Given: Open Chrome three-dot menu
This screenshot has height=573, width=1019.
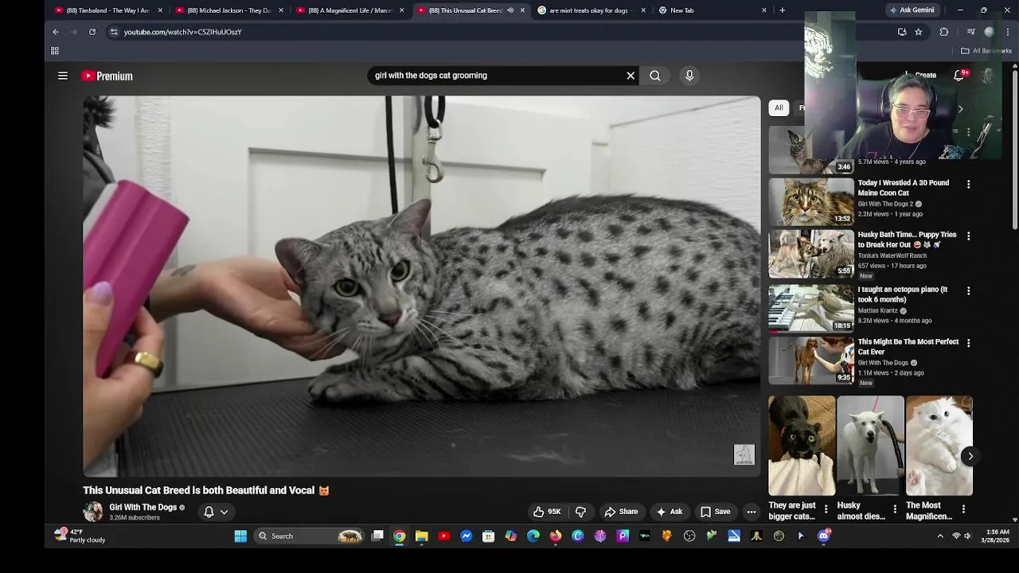Looking at the screenshot, I should click(x=1008, y=32).
